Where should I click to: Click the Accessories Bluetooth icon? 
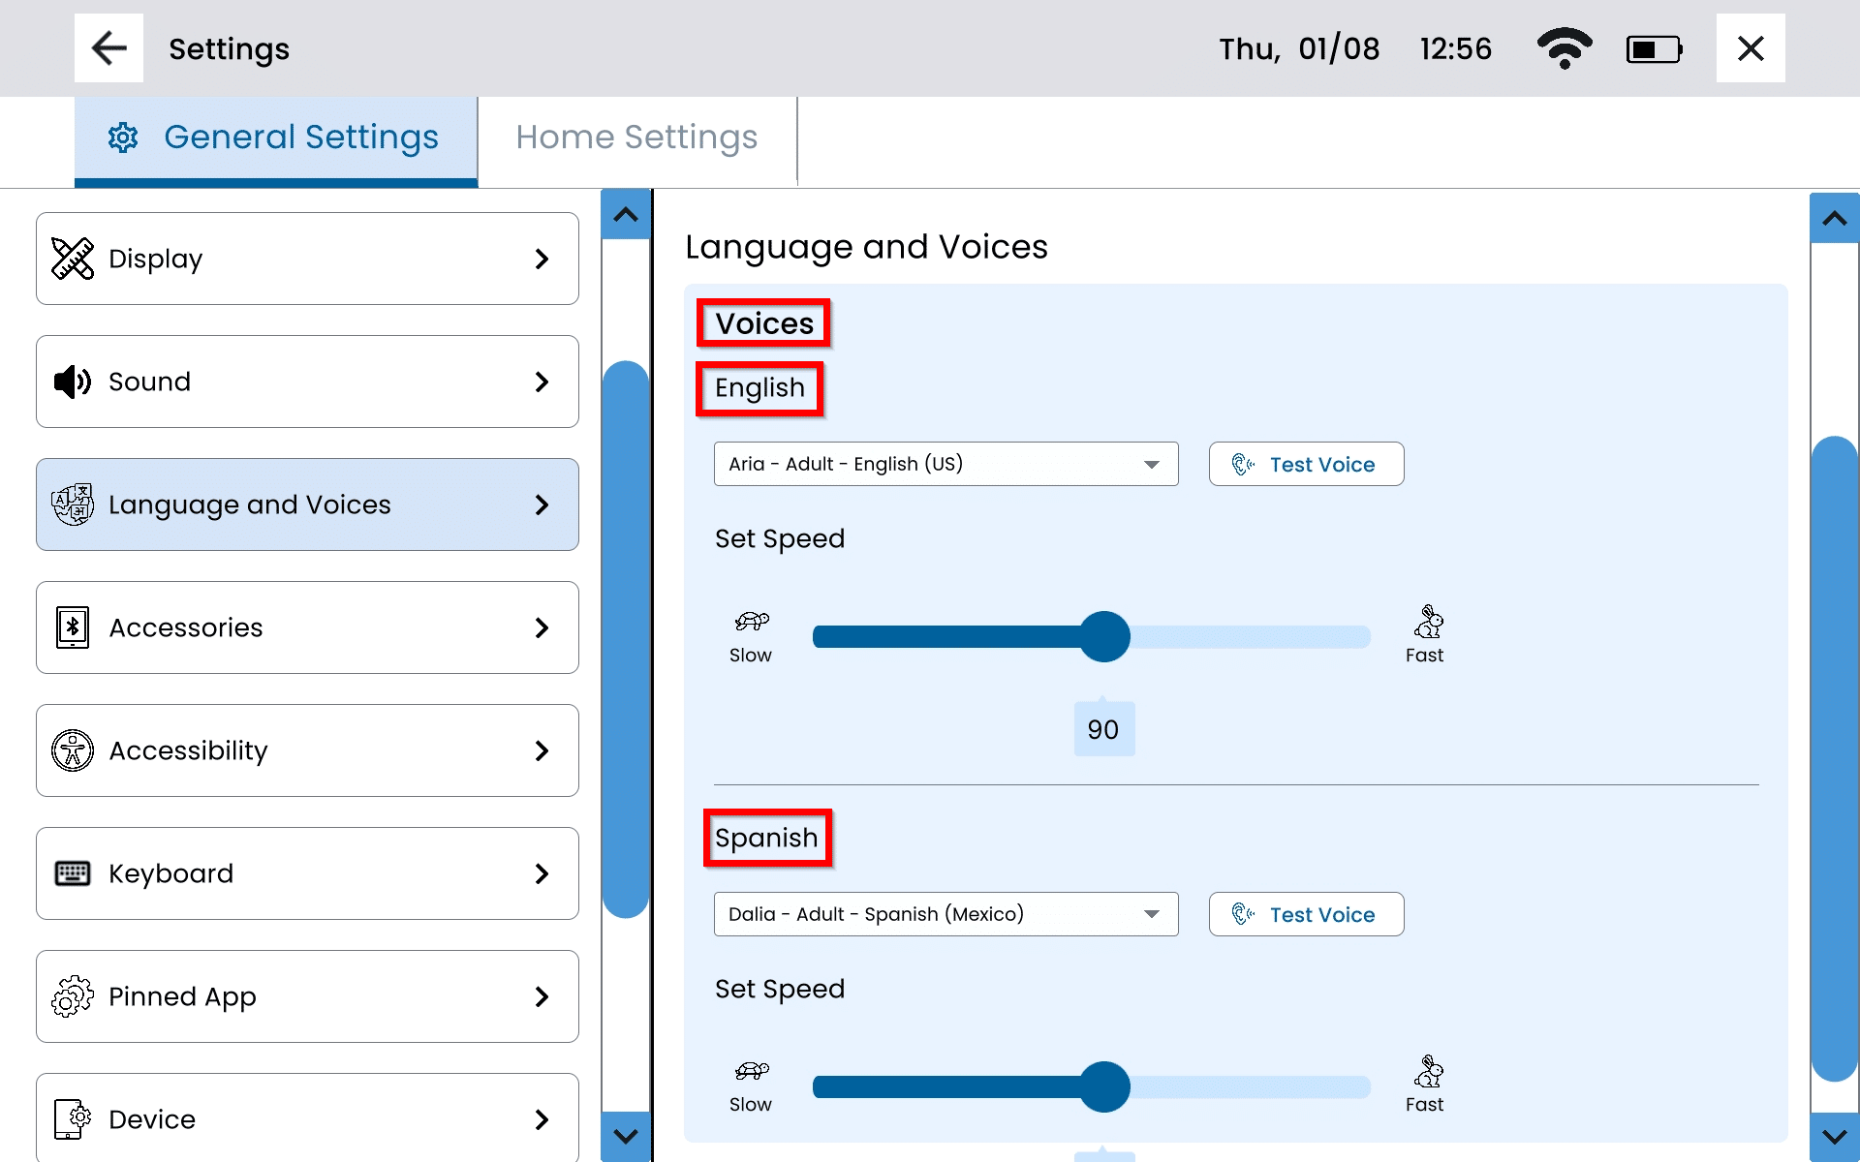point(73,627)
